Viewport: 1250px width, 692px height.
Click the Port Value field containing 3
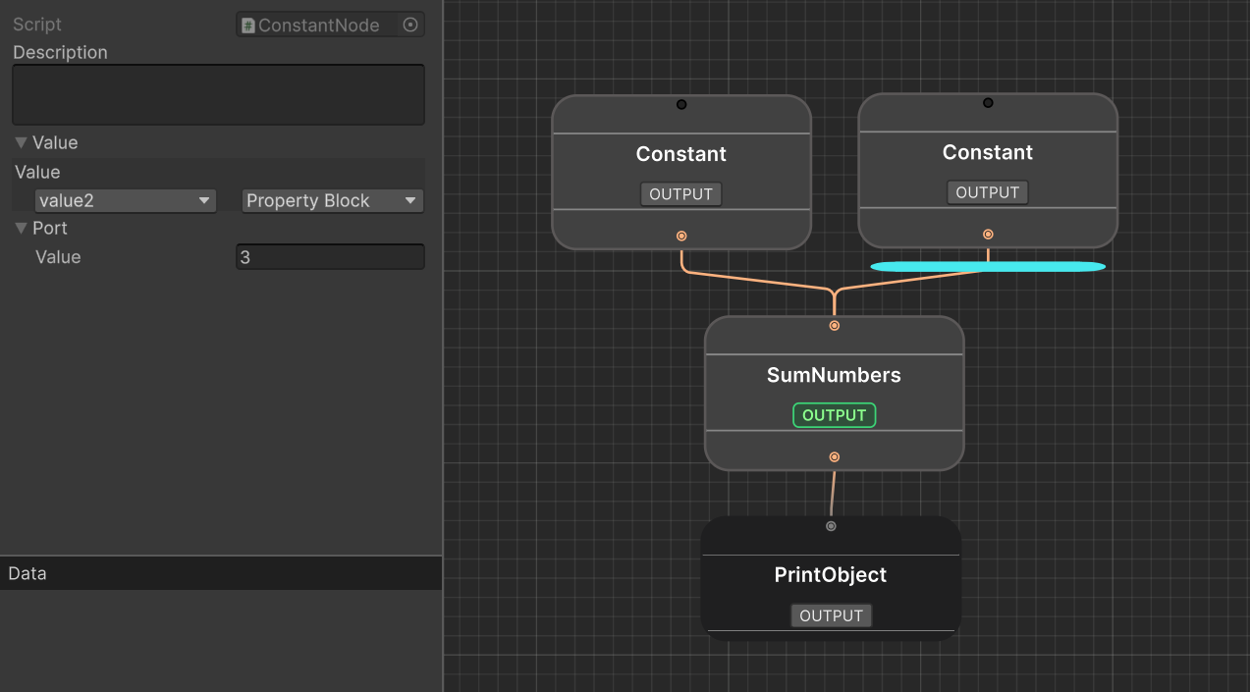coord(330,257)
